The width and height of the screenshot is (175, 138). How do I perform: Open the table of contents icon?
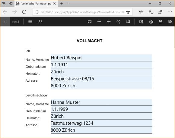click(30, 21)
